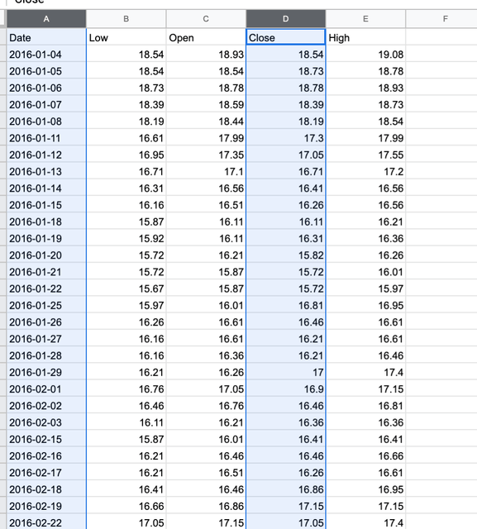Select Open value for 2016-02-01

[x=206, y=389]
